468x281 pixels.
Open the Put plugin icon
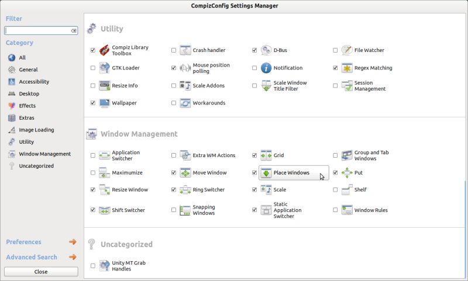pyautogui.click(x=347, y=172)
